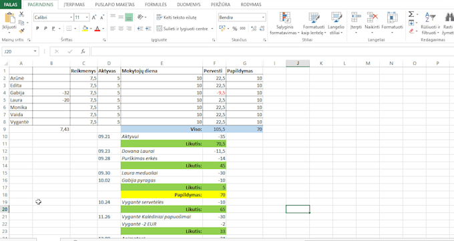
Task: Toggle middle vertical alignment
Action: click(121, 17)
